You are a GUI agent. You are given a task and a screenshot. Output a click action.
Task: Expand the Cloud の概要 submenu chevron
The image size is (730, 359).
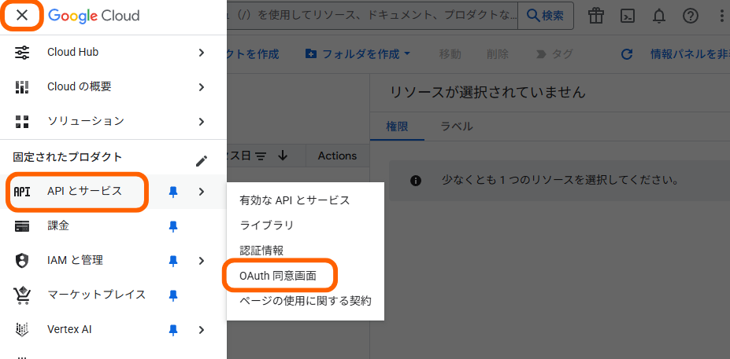coord(201,87)
